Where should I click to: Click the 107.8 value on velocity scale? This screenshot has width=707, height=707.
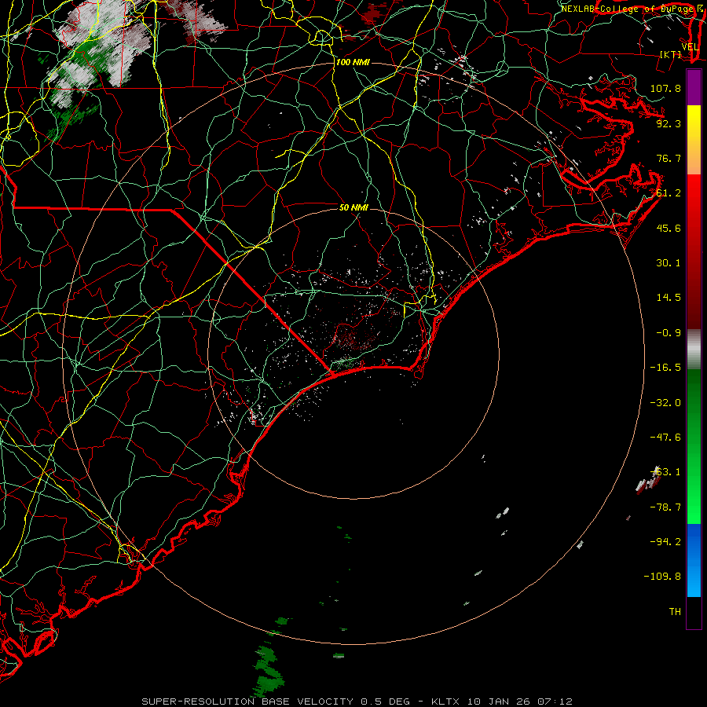coord(665,88)
